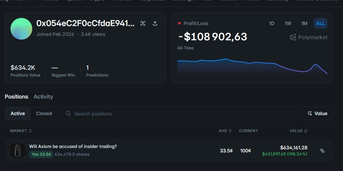Select the 1W profit/loss range
Viewport: 343px width, 171px height.
pos(288,23)
